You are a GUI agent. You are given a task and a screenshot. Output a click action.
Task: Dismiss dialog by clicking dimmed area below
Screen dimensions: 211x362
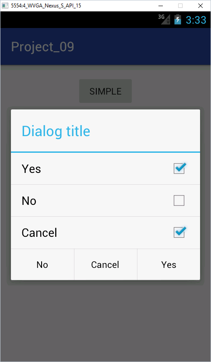pos(105,323)
